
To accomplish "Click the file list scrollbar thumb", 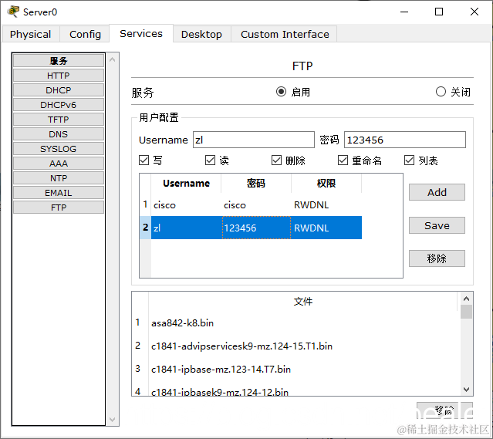I will point(466,312).
